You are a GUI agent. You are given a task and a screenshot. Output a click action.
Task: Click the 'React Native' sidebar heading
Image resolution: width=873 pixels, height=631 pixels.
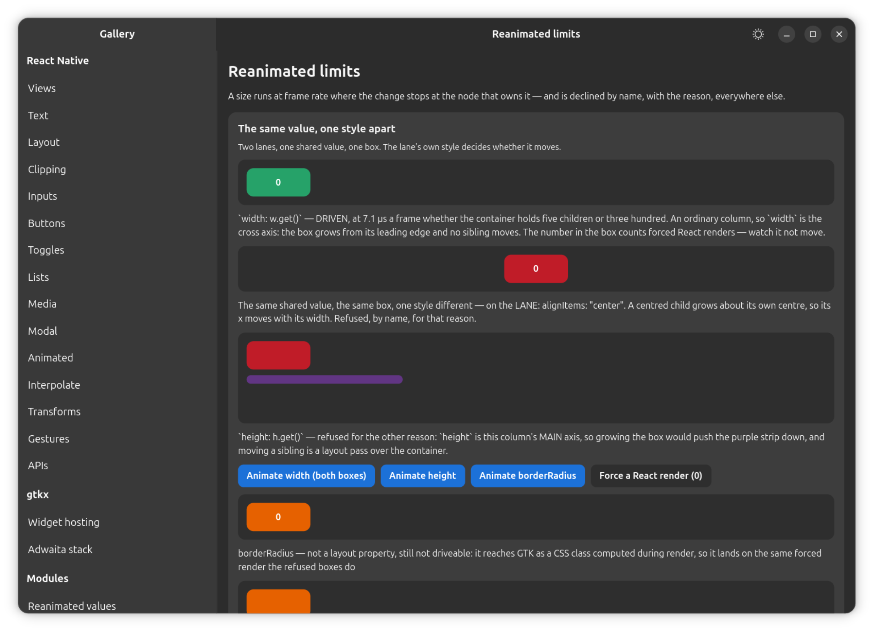coord(58,61)
